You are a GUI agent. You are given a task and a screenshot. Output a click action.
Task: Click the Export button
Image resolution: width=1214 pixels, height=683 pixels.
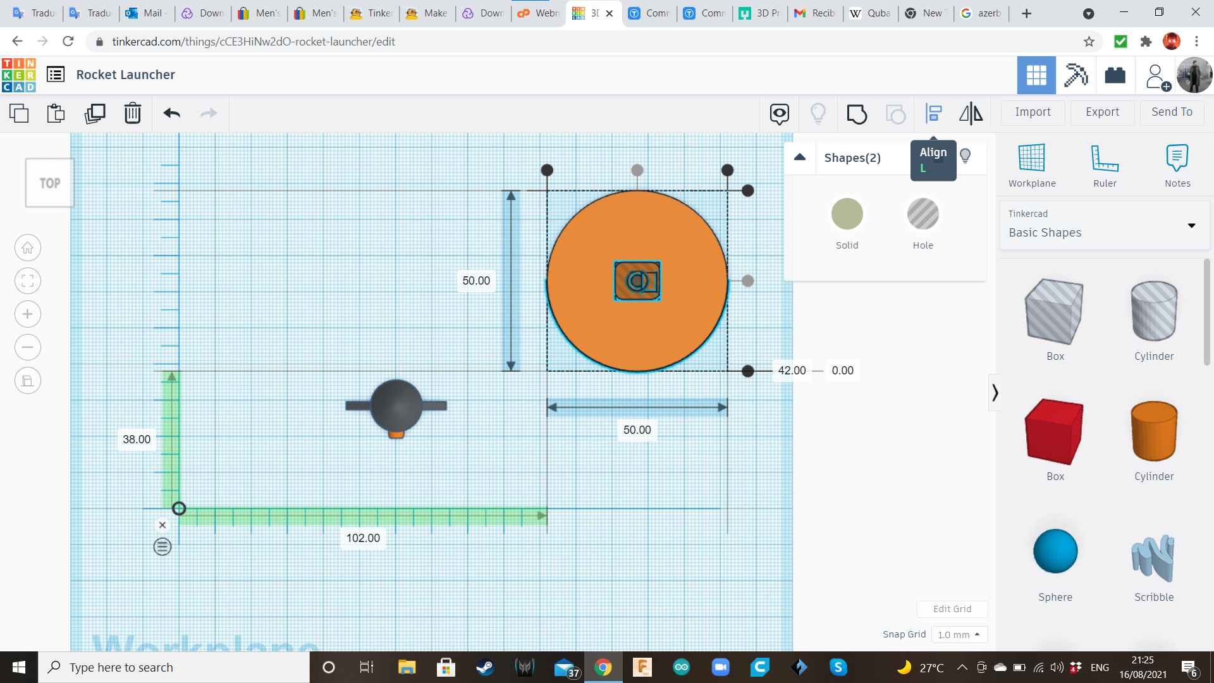pos(1101,112)
